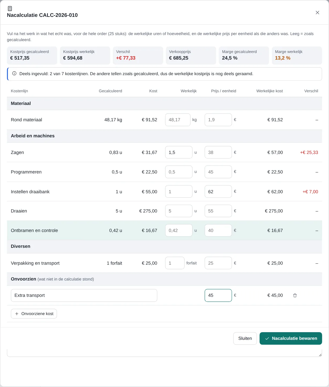
Task: Click the textarea resize handle at bottom
Action: (320, 355)
